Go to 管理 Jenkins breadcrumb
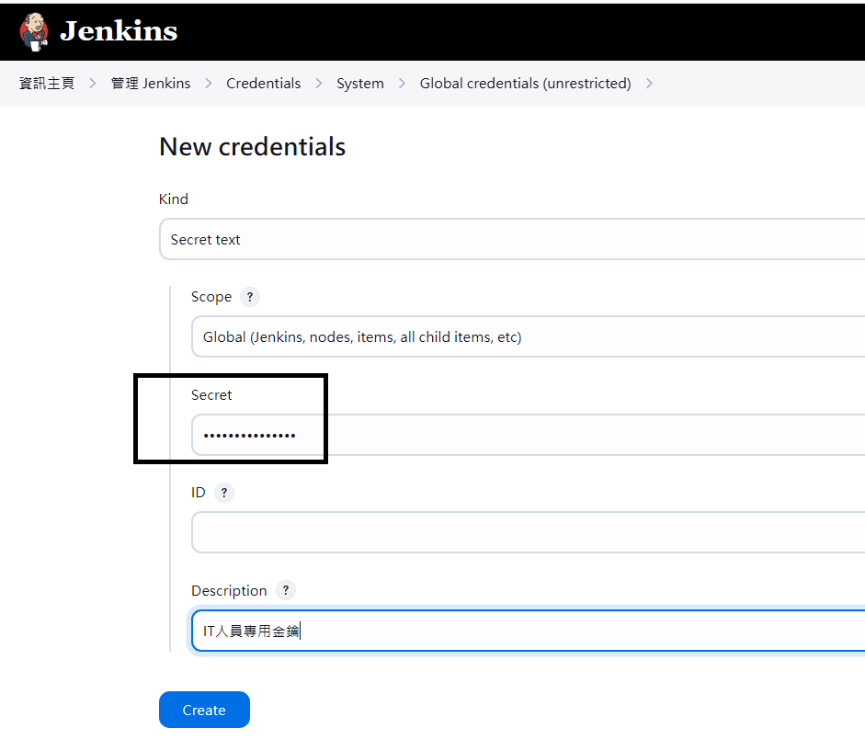Viewport: 865px width, 751px height. (x=151, y=84)
